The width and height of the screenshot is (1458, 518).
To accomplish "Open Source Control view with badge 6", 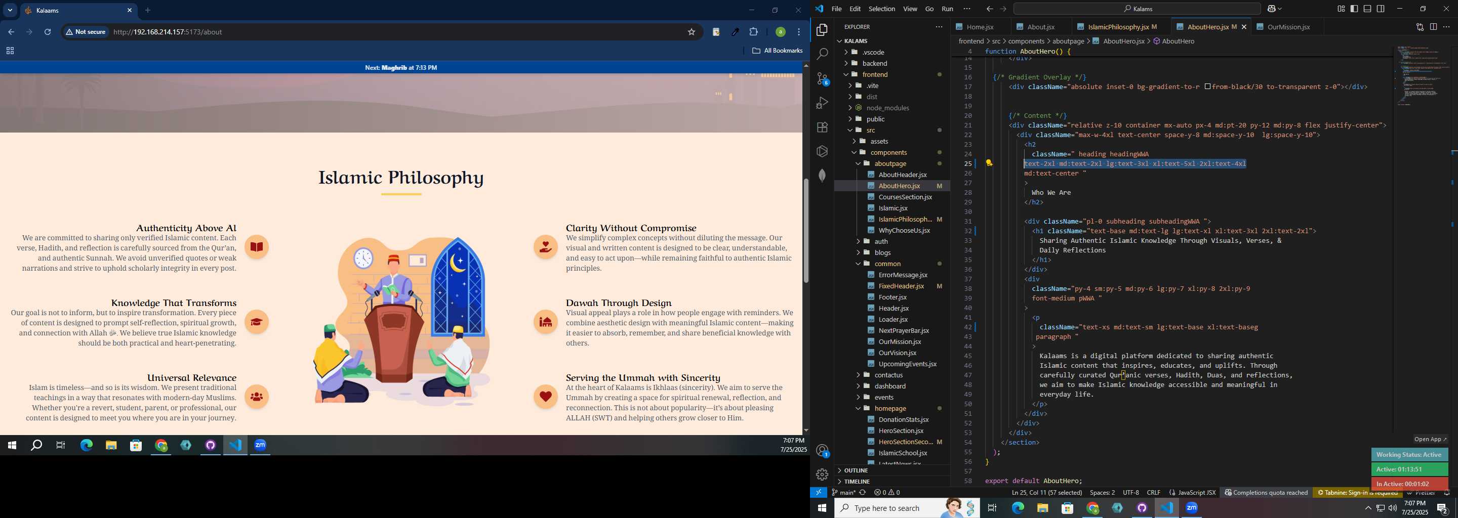I will coord(822,78).
